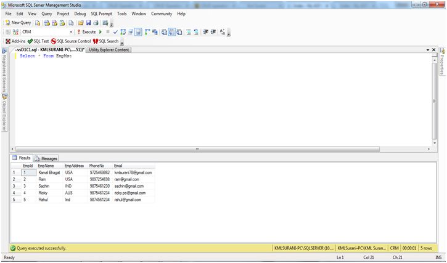The height and width of the screenshot is (263, 447).
Task: Click the query editor vertical scrollbar track
Action: click(x=434, y=101)
